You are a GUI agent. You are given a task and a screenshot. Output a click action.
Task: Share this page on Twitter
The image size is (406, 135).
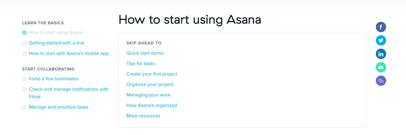(x=381, y=41)
